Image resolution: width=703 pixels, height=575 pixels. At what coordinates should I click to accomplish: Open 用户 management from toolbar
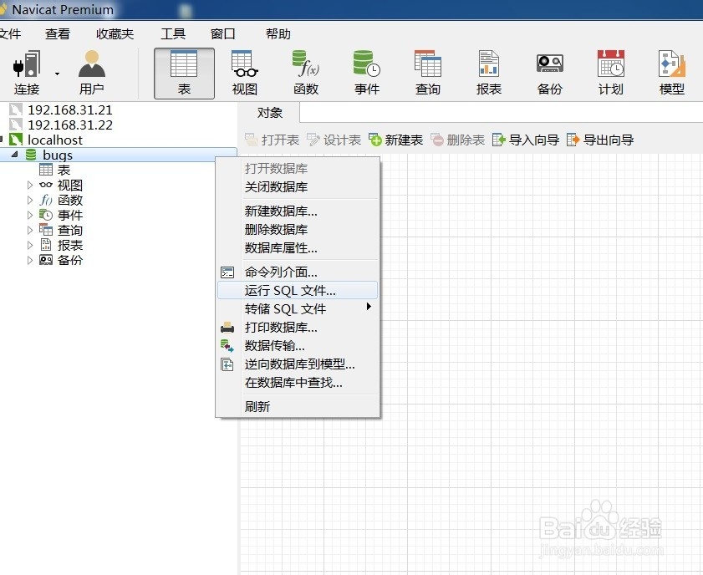(91, 70)
